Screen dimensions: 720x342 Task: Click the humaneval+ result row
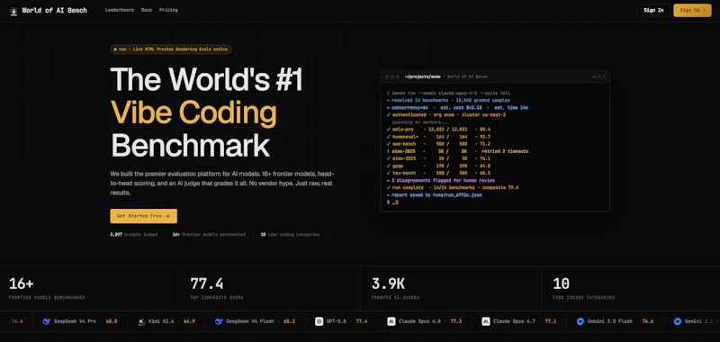(x=438, y=137)
